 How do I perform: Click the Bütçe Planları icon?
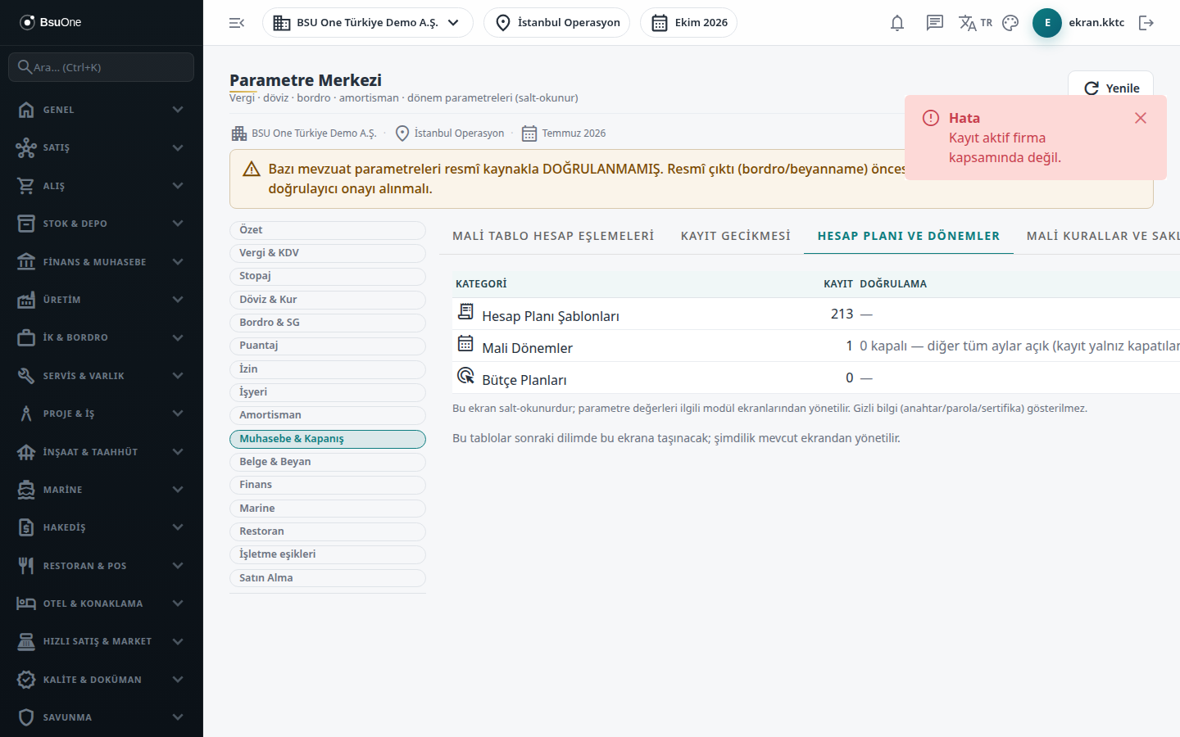[x=465, y=375]
